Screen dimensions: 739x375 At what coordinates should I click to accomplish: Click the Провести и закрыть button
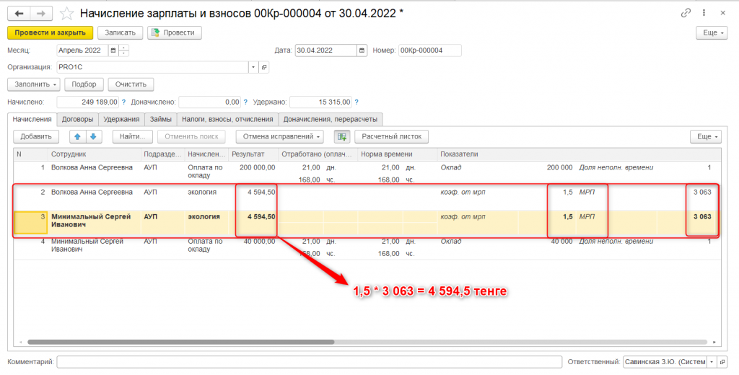click(51, 32)
